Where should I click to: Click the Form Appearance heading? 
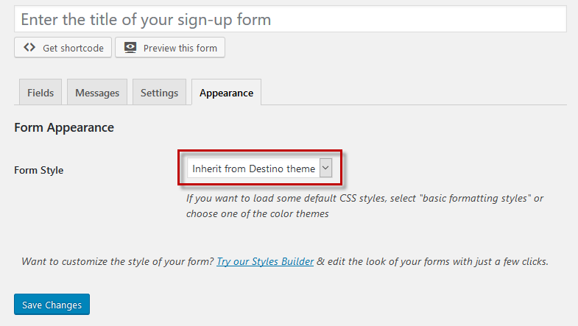point(64,127)
